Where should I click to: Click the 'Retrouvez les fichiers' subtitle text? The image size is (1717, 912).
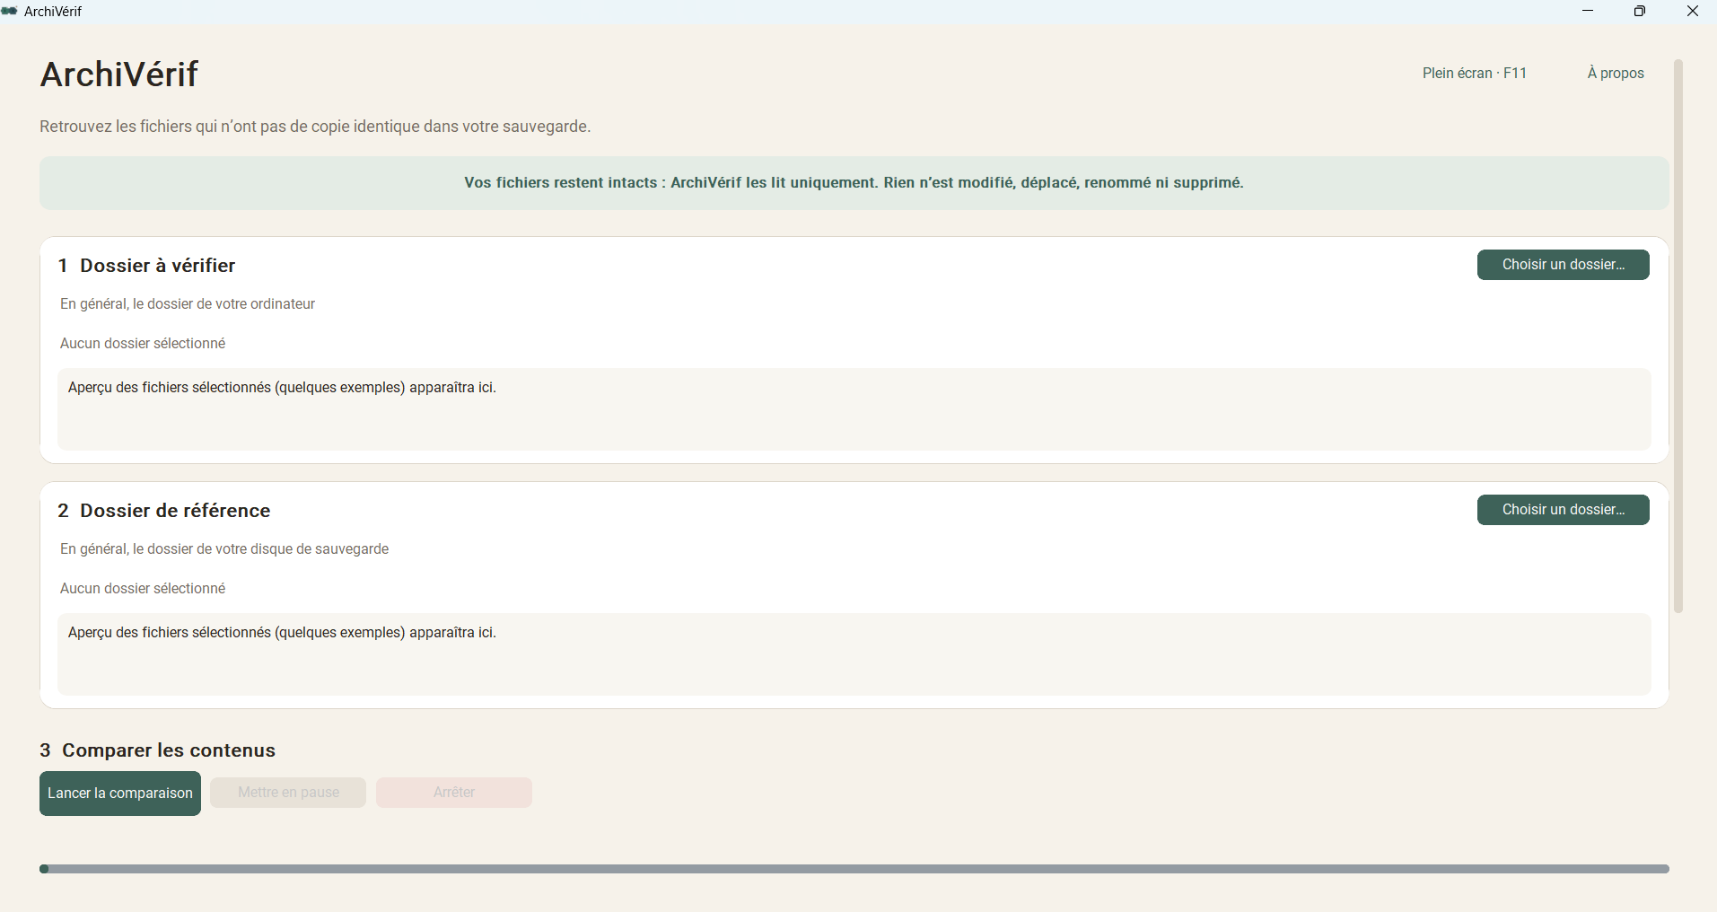tap(315, 127)
